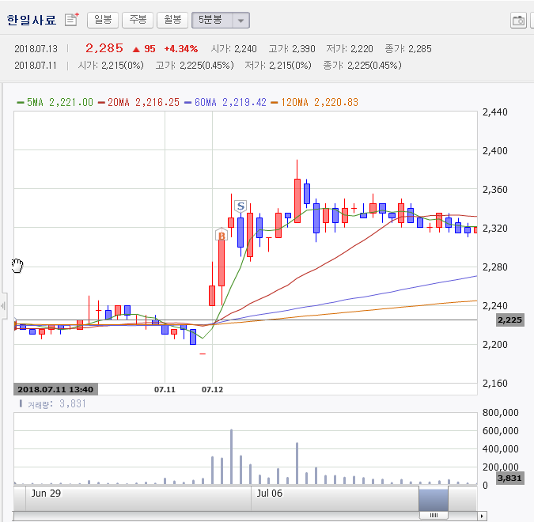Click the B buy marker on chart

(222, 235)
